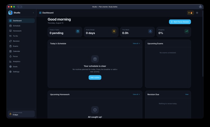Click the Focus timer sidebar icon
The width and height of the screenshot is (210, 127).
click(x=10, y=56)
